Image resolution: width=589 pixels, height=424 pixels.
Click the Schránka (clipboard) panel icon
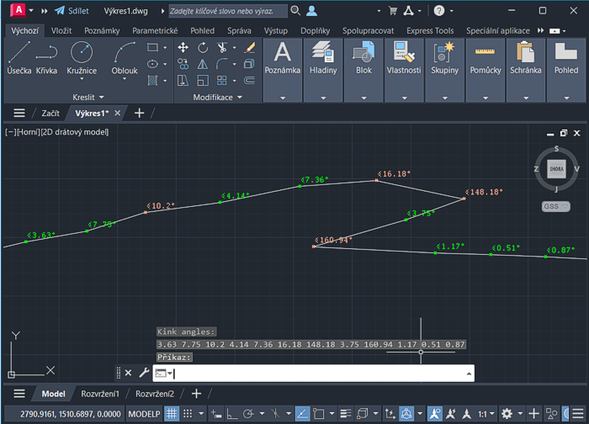pos(525,59)
